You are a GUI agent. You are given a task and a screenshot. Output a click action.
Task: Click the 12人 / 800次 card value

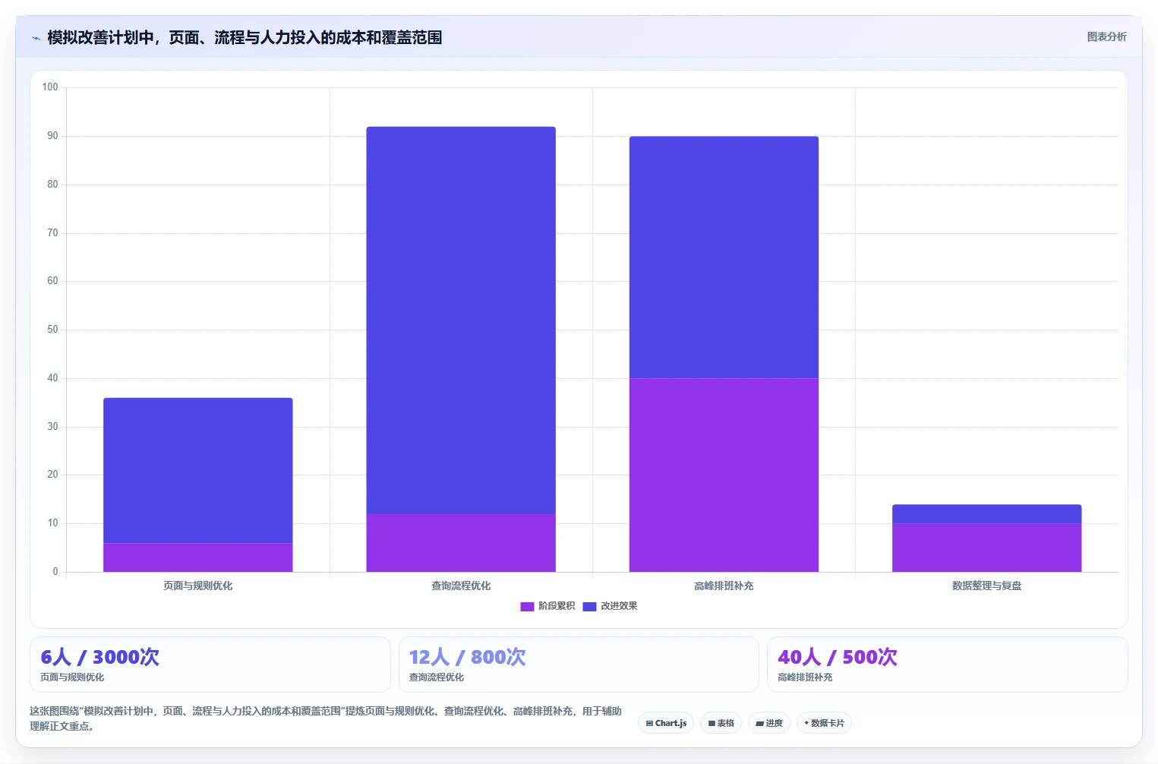tap(467, 657)
